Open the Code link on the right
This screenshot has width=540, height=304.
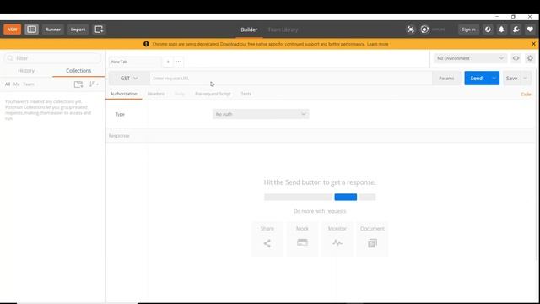point(526,94)
